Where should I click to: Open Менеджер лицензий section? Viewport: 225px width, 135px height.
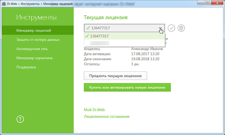click(x=38, y=30)
